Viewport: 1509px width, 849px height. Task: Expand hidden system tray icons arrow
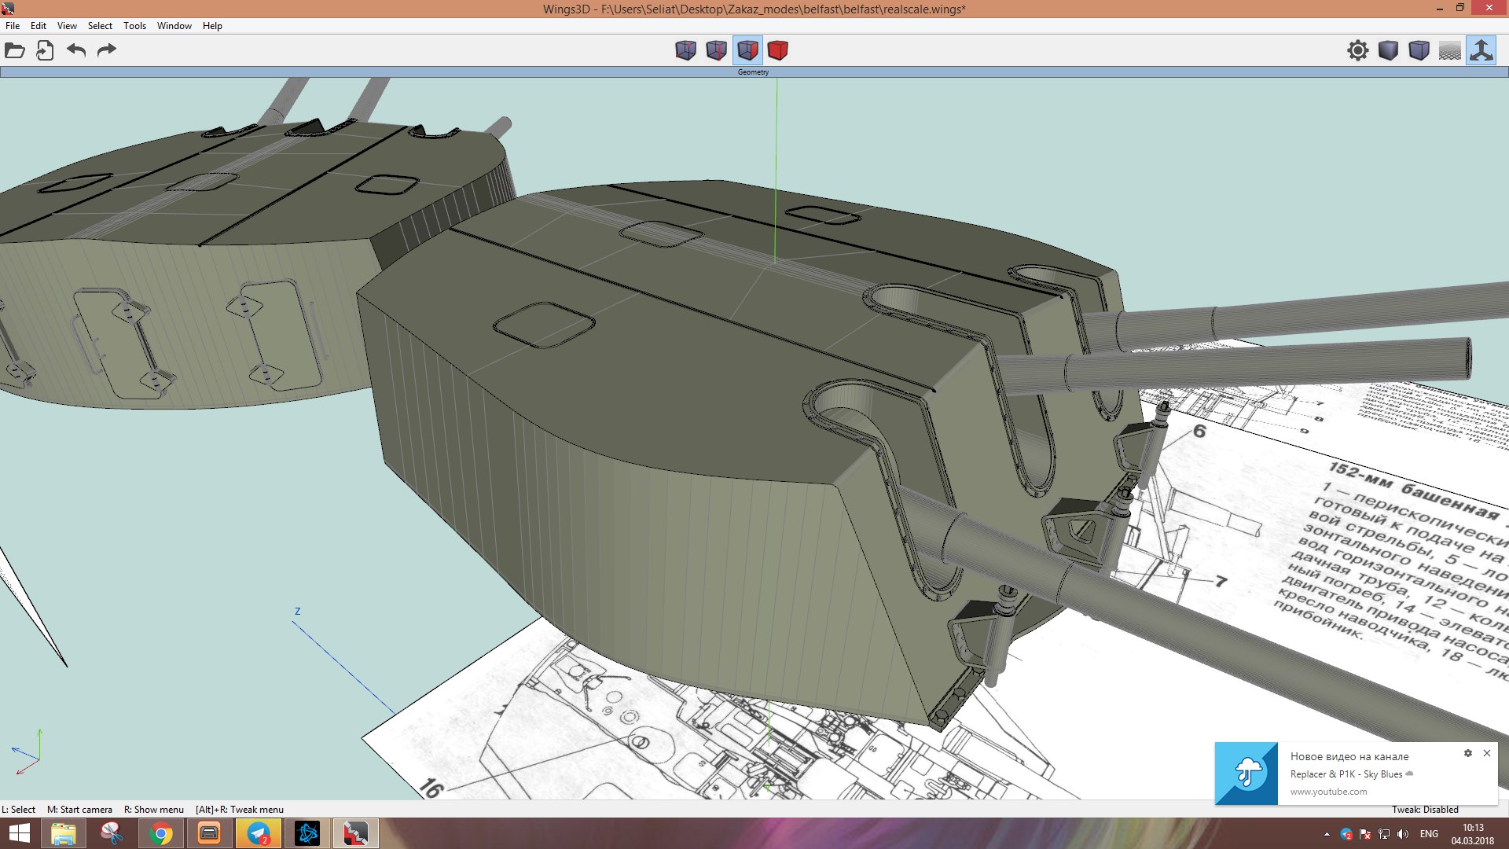click(x=1327, y=834)
